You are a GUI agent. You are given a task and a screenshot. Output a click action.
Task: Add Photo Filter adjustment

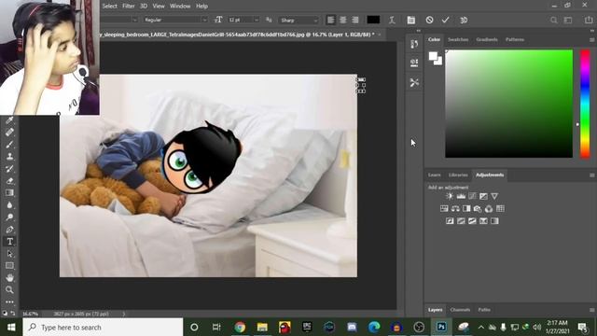[x=478, y=208]
